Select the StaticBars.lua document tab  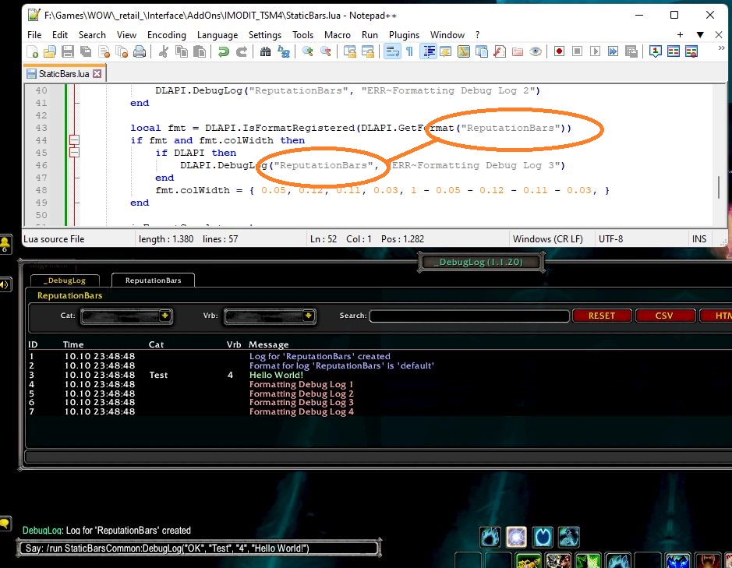point(65,74)
